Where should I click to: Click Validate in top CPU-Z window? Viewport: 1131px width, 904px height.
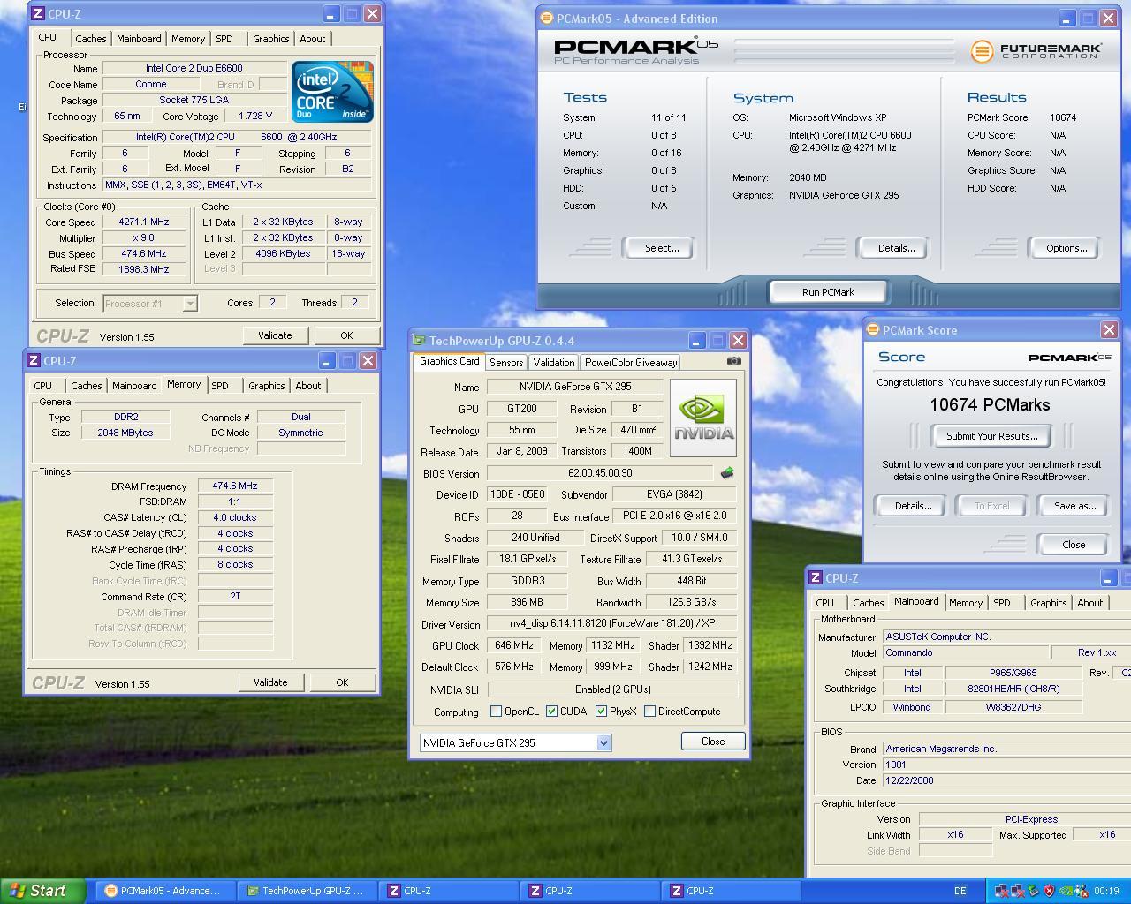point(275,335)
